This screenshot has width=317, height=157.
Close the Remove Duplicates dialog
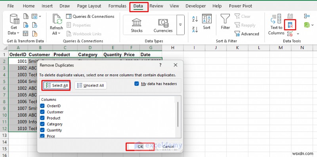point(176,65)
